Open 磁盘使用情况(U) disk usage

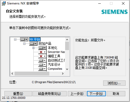coord(49,94)
